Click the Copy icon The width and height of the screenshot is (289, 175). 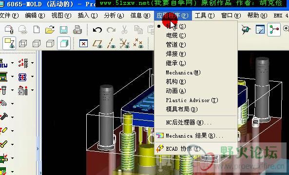[x=138, y=30]
